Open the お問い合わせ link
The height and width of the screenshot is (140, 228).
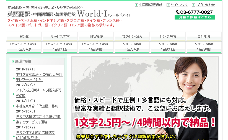point(205,5)
